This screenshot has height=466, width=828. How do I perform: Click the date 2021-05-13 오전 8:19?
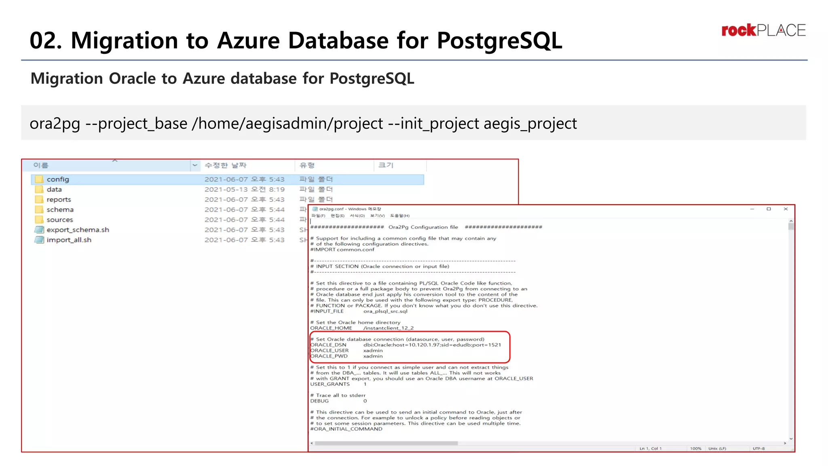[x=245, y=189]
